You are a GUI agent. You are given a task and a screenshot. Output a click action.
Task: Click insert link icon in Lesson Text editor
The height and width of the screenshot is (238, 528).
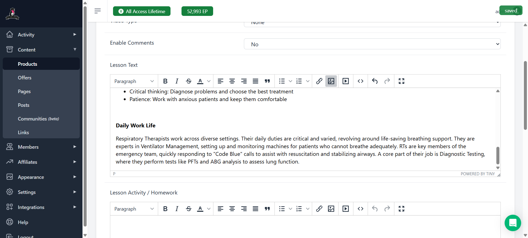click(x=319, y=81)
